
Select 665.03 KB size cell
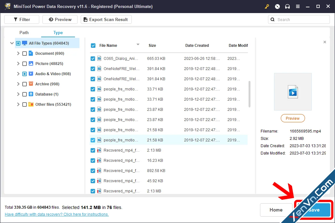(156, 59)
